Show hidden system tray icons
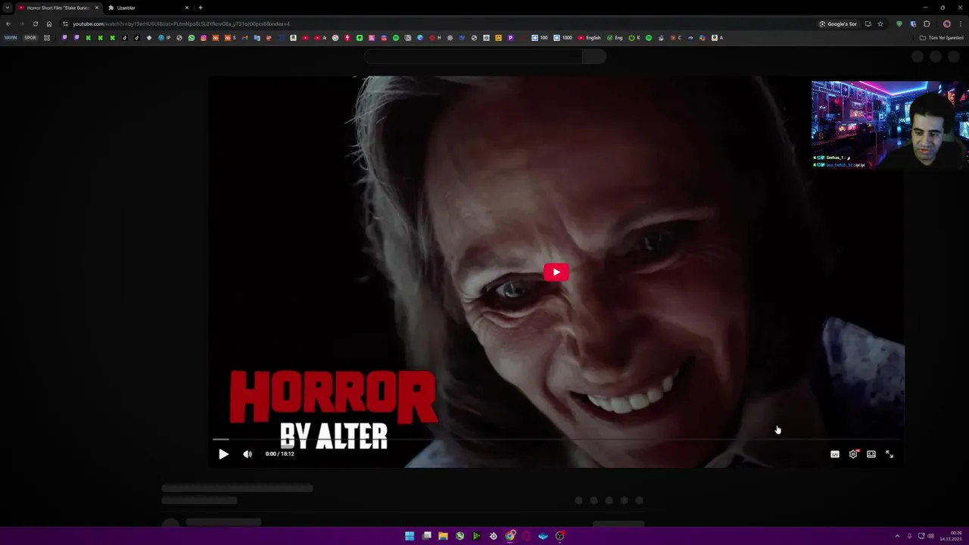The width and height of the screenshot is (969, 545). [x=897, y=536]
